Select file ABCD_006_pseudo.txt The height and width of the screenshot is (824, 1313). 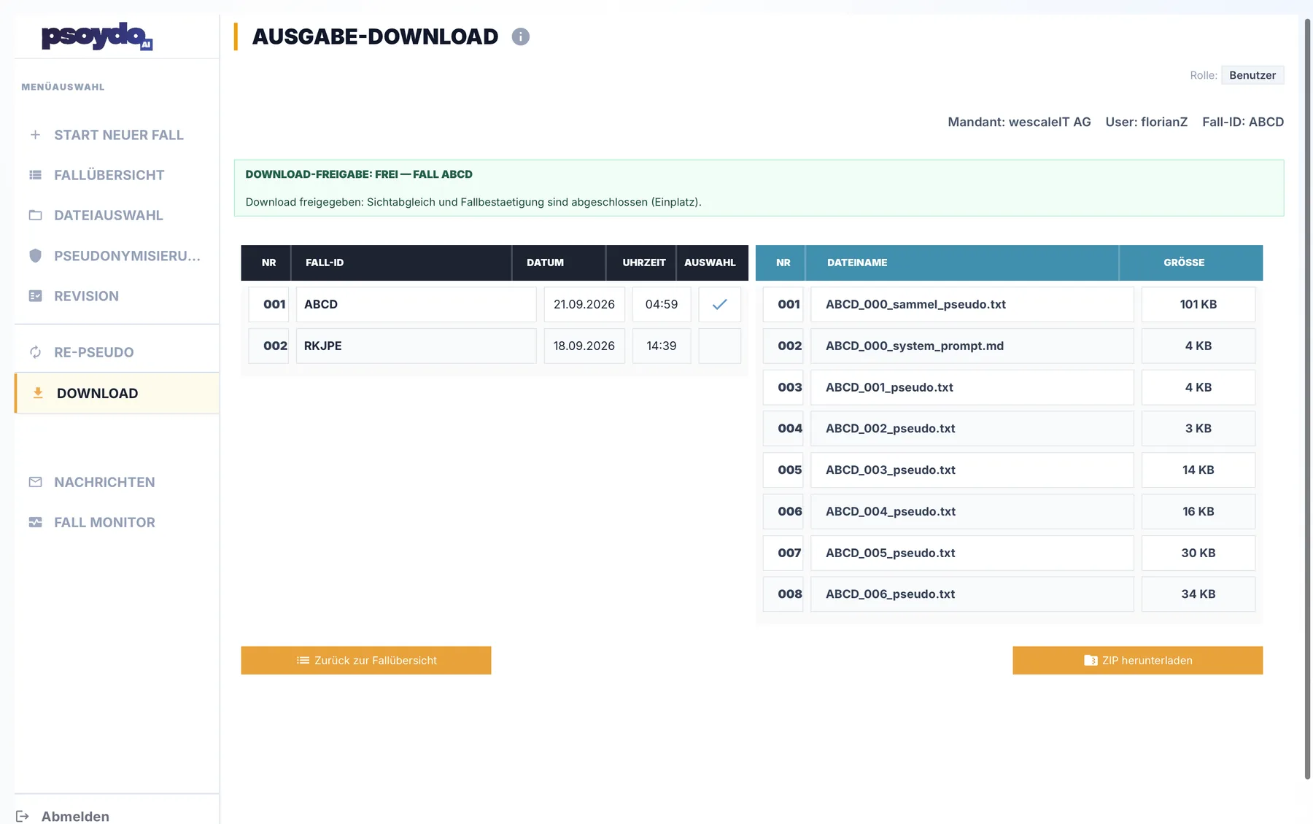972,594
